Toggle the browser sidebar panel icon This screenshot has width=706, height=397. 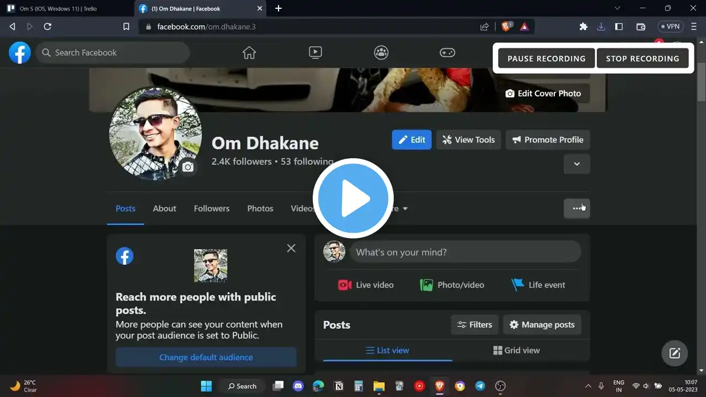619,26
